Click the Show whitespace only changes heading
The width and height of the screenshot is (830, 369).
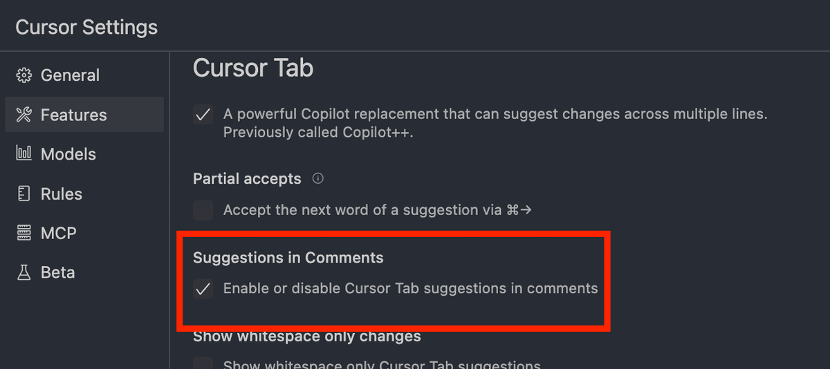pos(307,337)
